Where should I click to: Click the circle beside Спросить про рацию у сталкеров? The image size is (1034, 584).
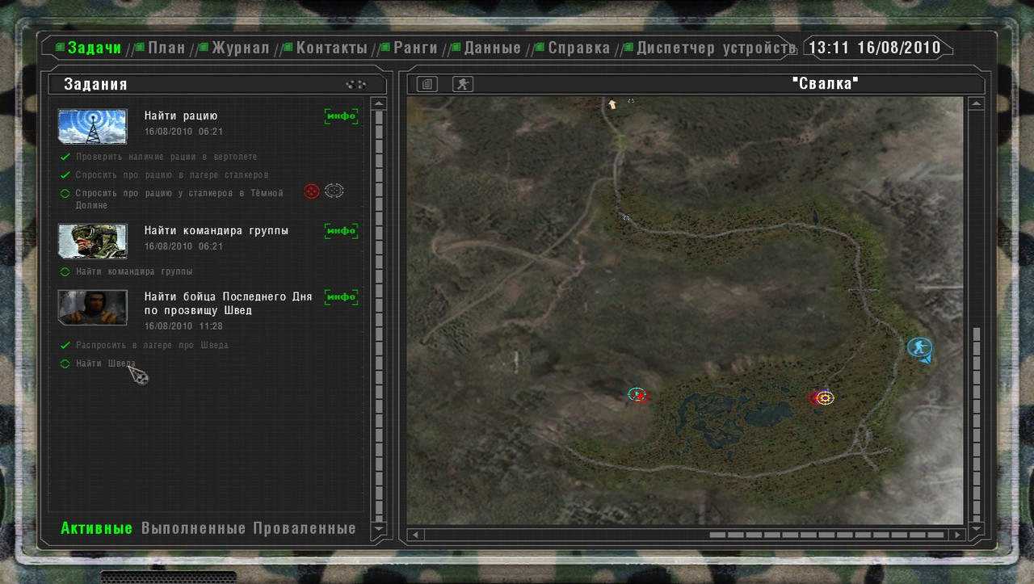click(x=65, y=194)
